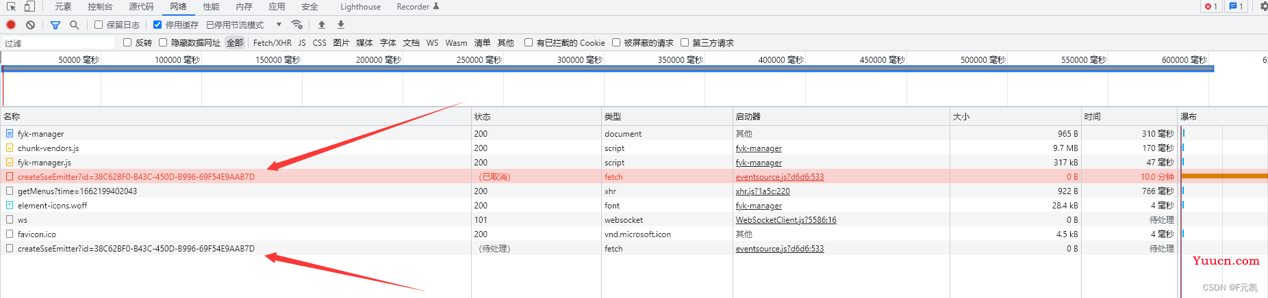
Task: Click the blue timeline overview bar
Action: 608,68
